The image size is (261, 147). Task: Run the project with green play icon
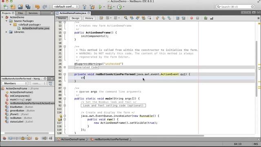[x=100, y=7]
